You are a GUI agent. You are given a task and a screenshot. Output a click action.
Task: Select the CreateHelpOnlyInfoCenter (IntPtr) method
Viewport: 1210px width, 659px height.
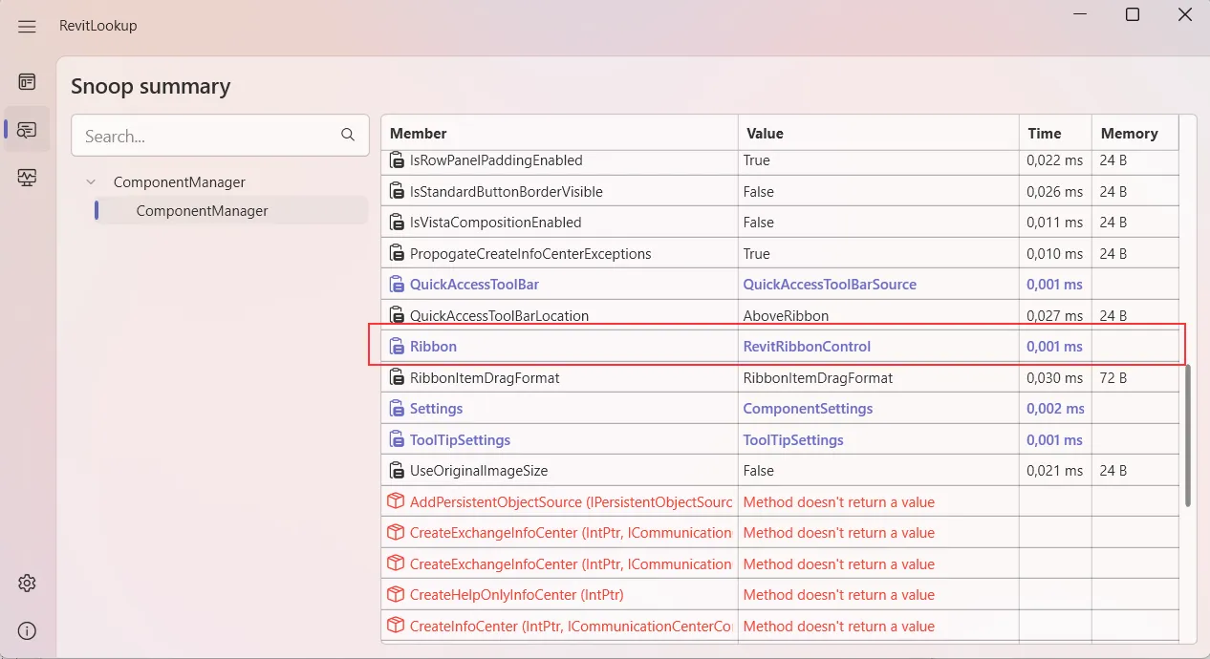516,595
